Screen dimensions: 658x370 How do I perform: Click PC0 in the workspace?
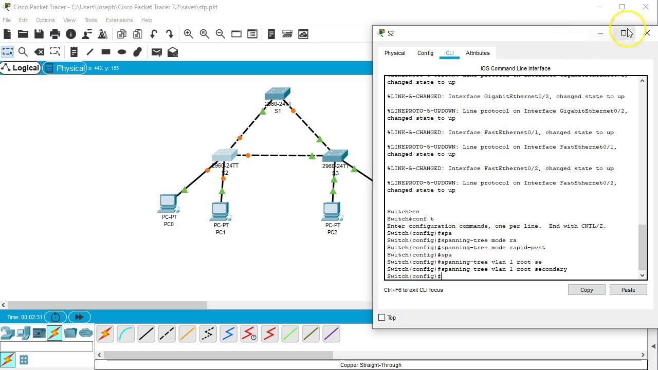click(169, 204)
